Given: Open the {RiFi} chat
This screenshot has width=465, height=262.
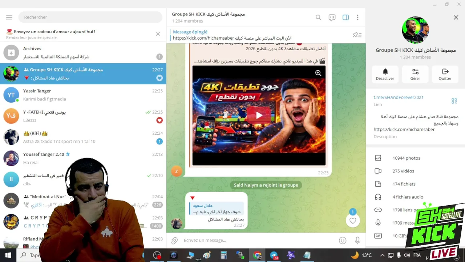Looking at the screenshot, I should click(x=83, y=137).
